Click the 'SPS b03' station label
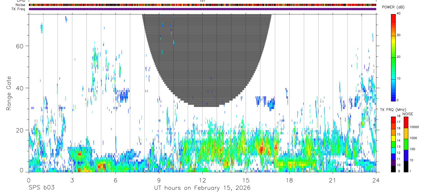Viewport: 423px width, 195px height. (x=41, y=188)
